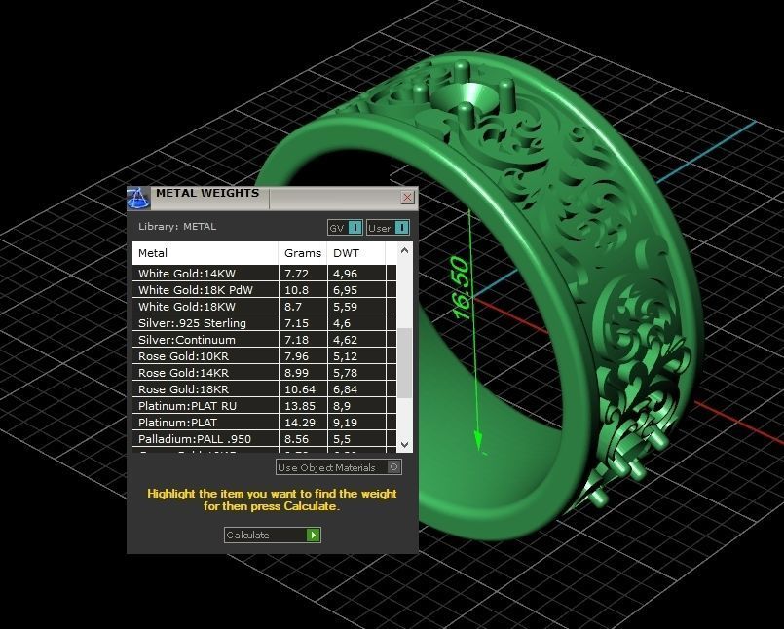Click the 9,19 DWT value

345,423
